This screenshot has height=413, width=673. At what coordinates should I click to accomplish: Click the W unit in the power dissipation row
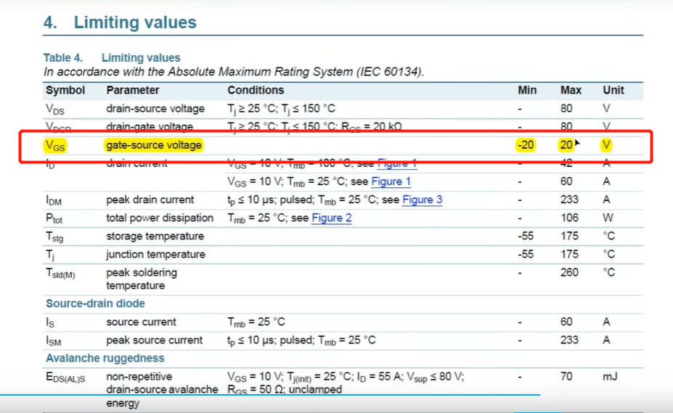click(x=608, y=218)
